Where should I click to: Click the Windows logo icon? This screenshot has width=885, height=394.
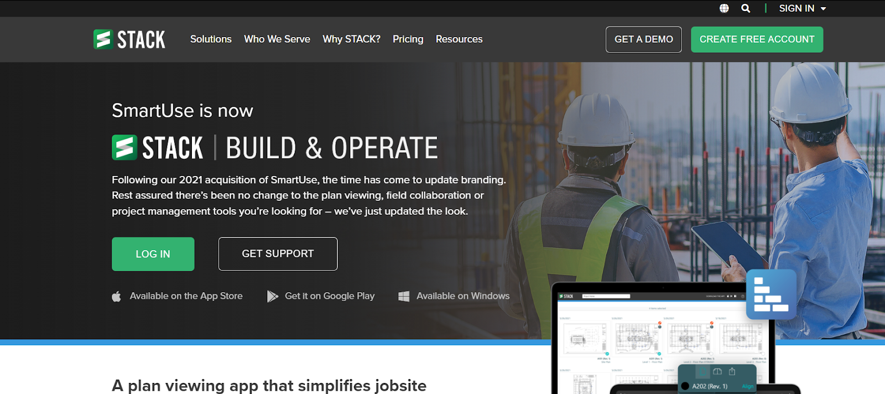404,297
